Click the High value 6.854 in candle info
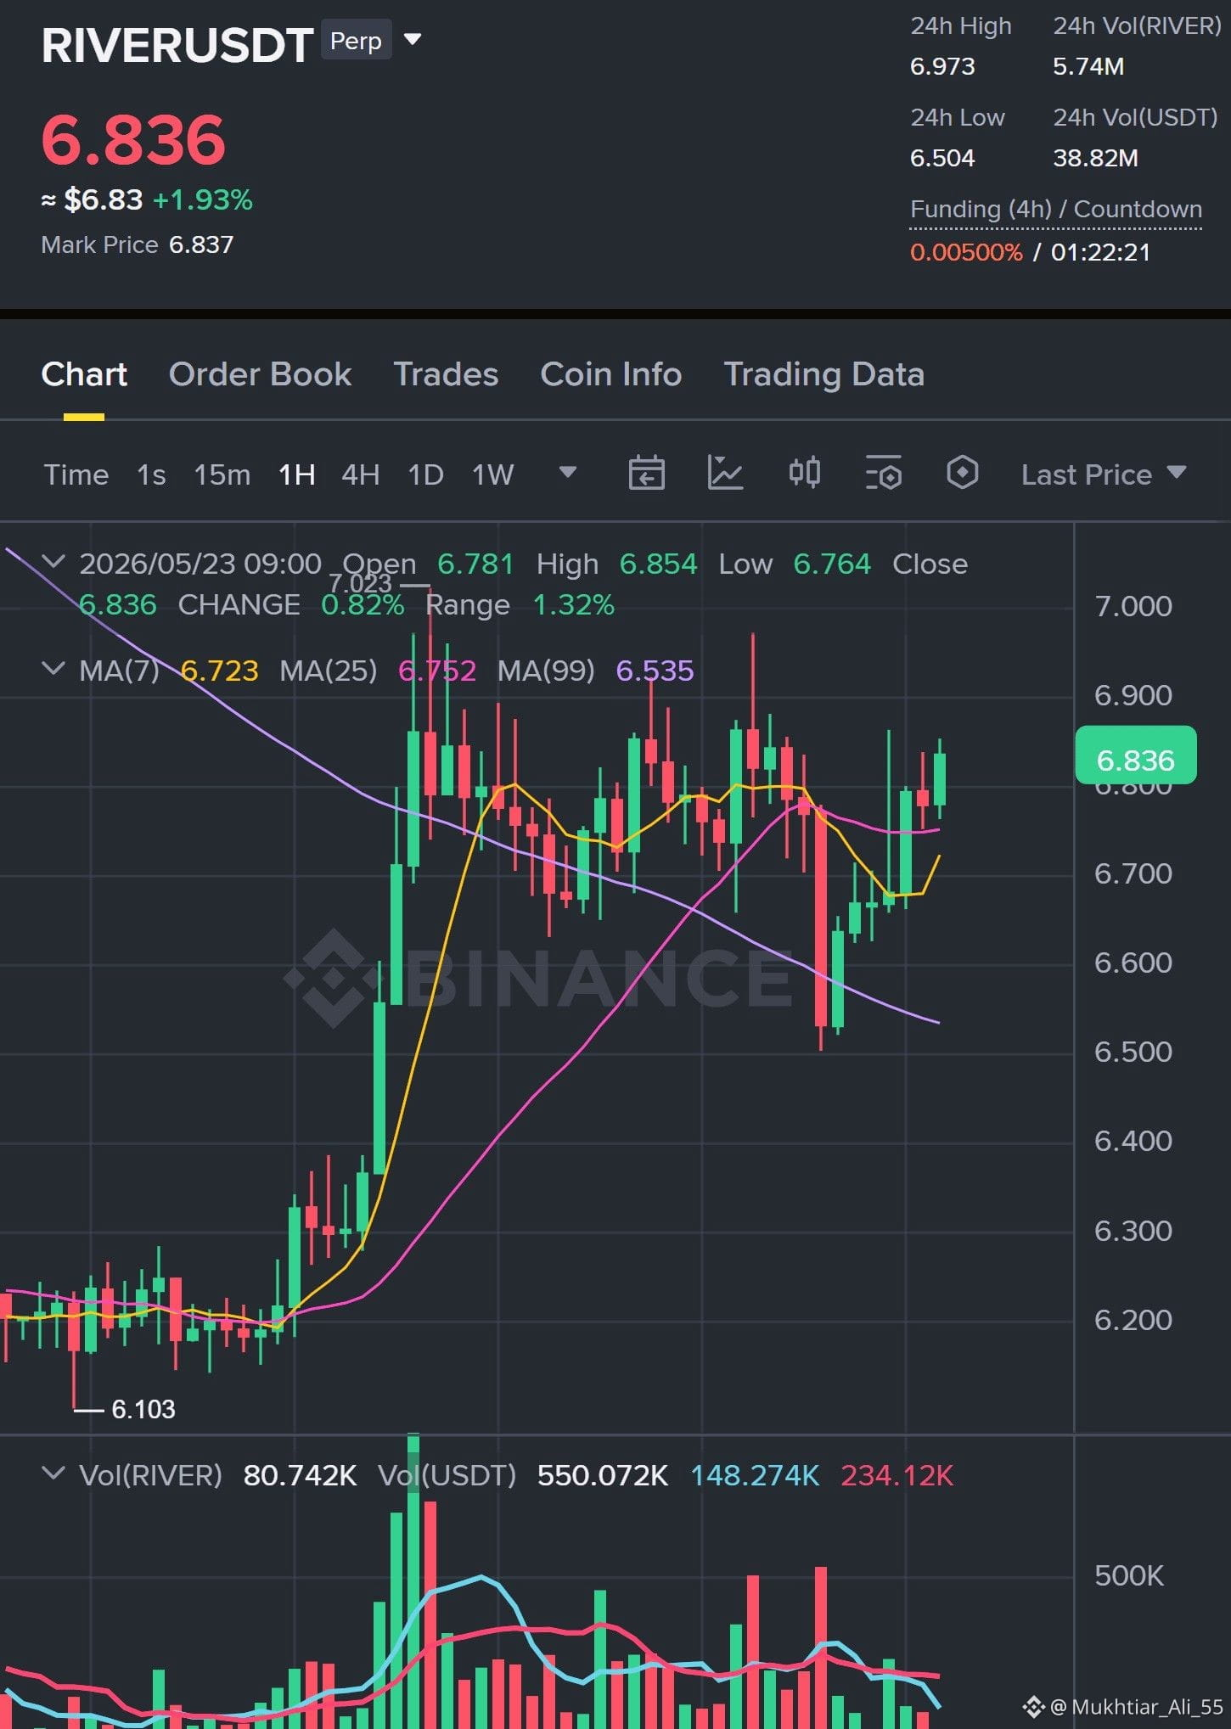The width and height of the screenshot is (1231, 1729). click(658, 564)
